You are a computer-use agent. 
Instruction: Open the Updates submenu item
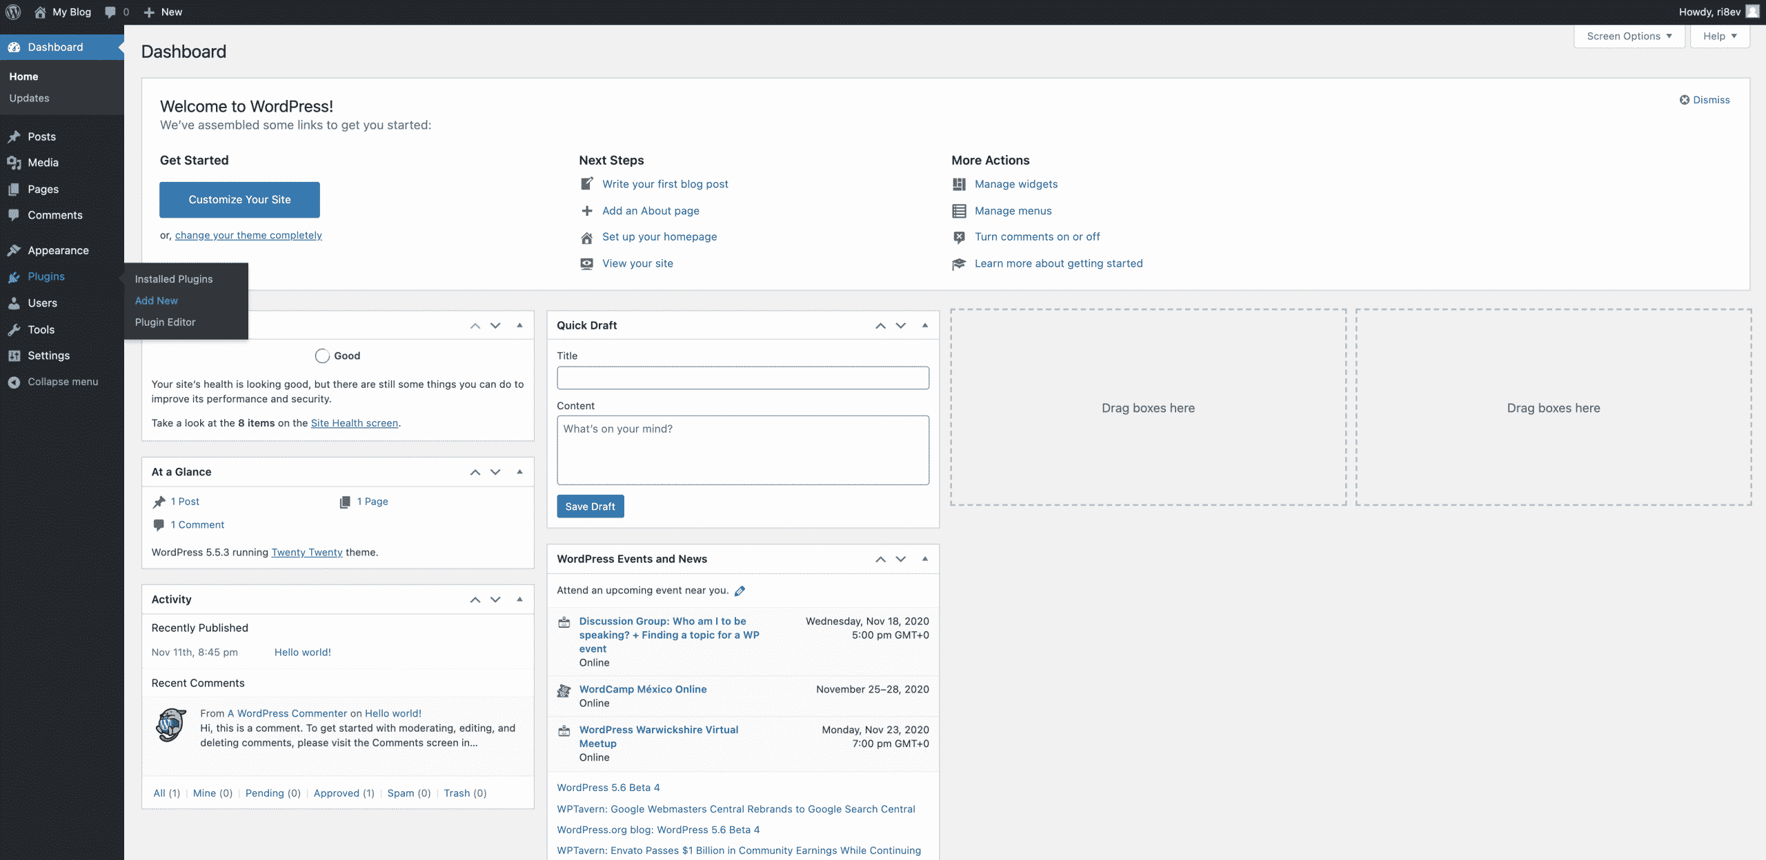29,98
